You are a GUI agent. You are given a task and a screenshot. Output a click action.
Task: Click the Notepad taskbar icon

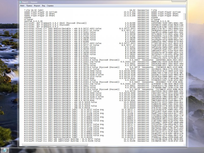[5, 150]
